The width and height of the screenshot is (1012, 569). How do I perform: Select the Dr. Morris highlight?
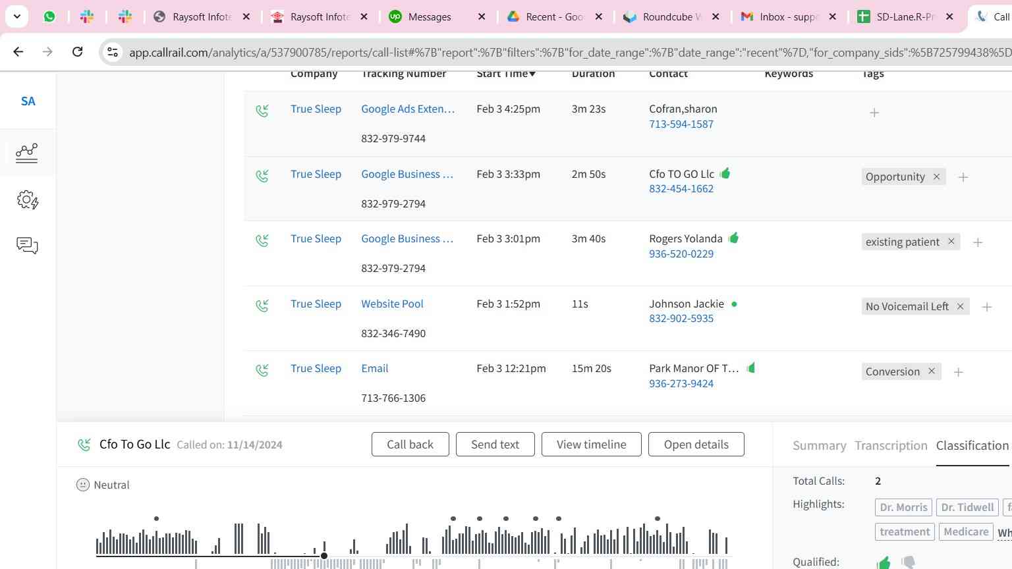(903, 507)
